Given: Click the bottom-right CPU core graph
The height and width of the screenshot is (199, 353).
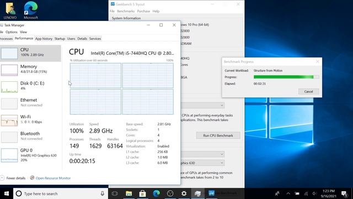Looking at the screenshot, I should 148,102.
